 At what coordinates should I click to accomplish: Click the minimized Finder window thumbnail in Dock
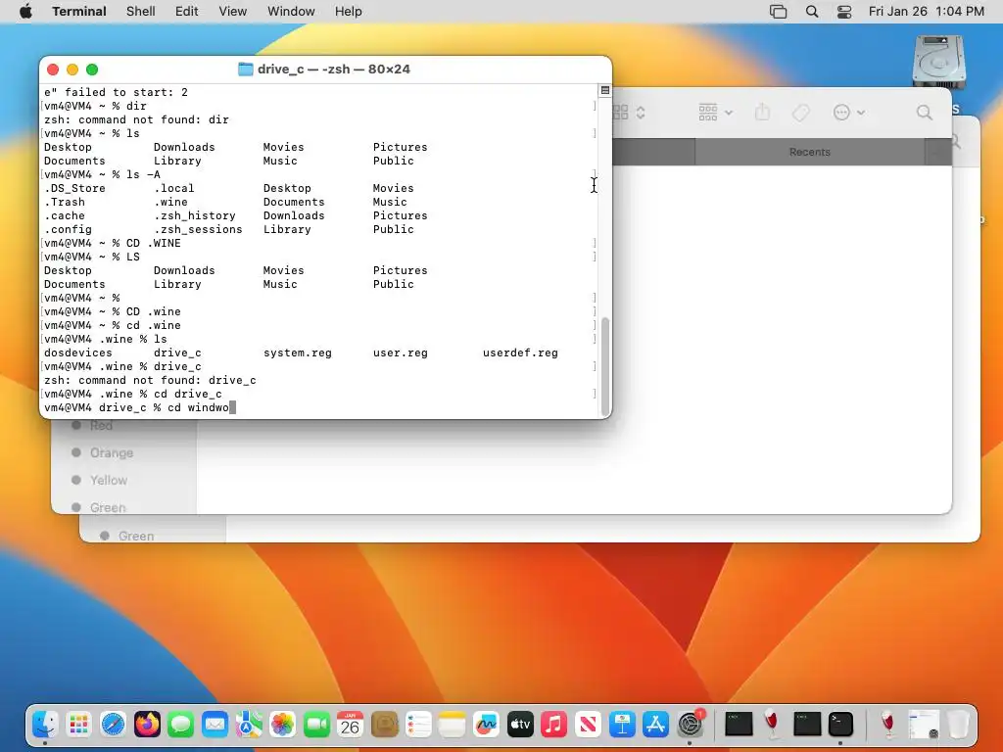tap(924, 725)
